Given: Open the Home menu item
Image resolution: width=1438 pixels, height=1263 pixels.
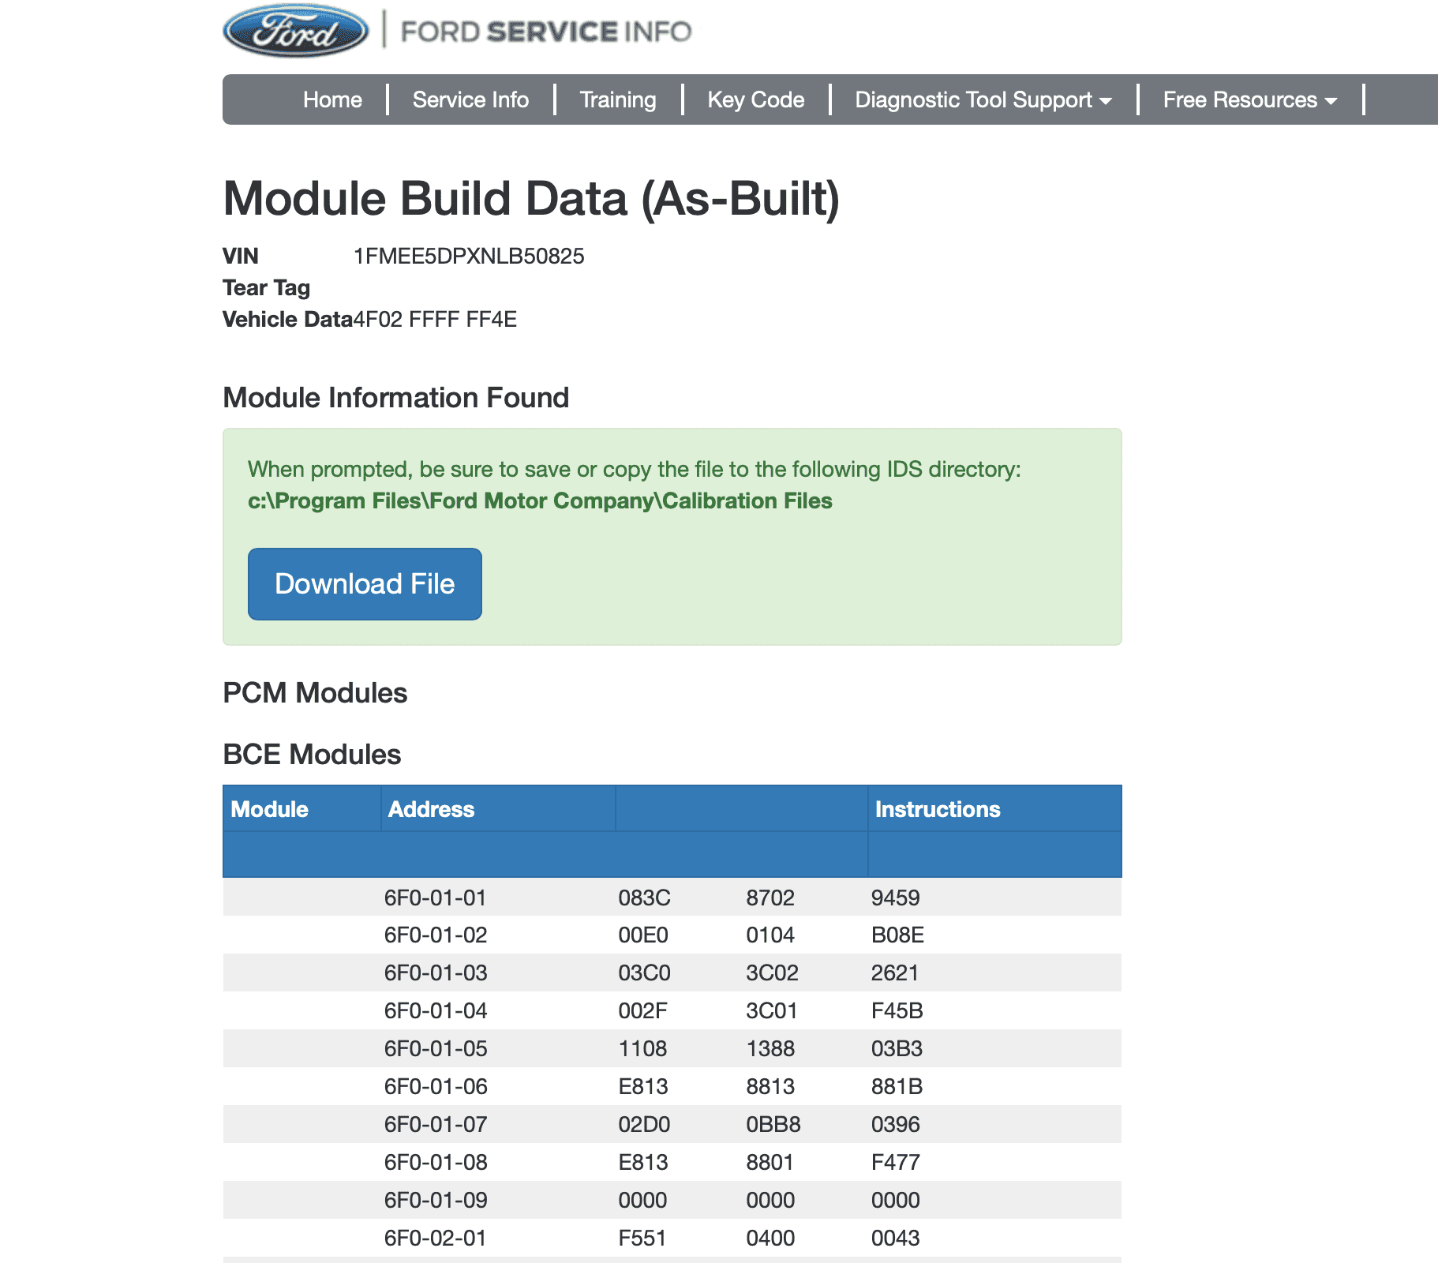Looking at the screenshot, I should (x=332, y=99).
